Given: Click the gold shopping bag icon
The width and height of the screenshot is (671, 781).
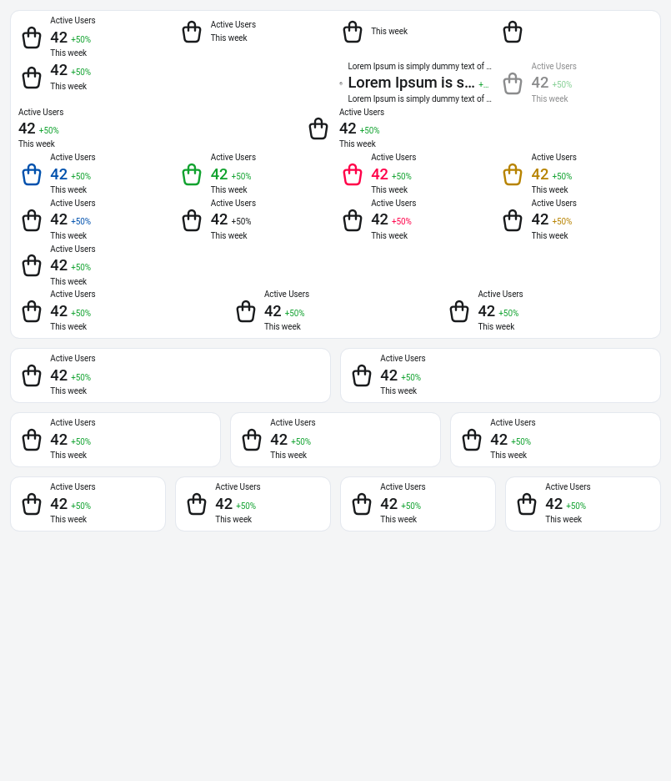Looking at the screenshot, I should [x=513, y=174].
